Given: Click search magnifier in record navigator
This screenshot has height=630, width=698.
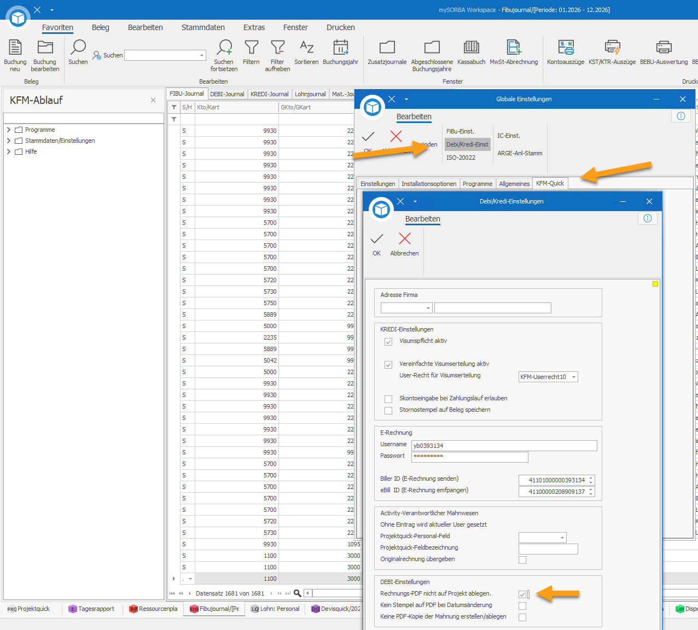Looking at the screenshot, I should tap(298, 593).
